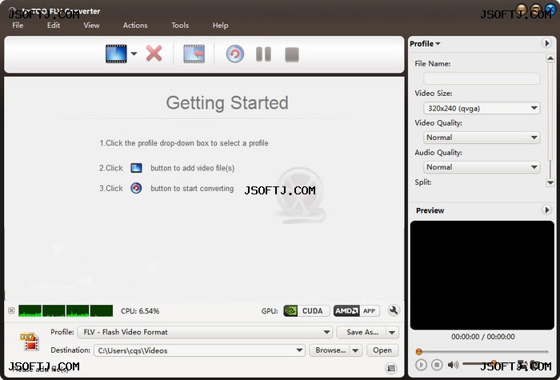Click the preview Stop button

pyautogui.click(x=437, y=365)
